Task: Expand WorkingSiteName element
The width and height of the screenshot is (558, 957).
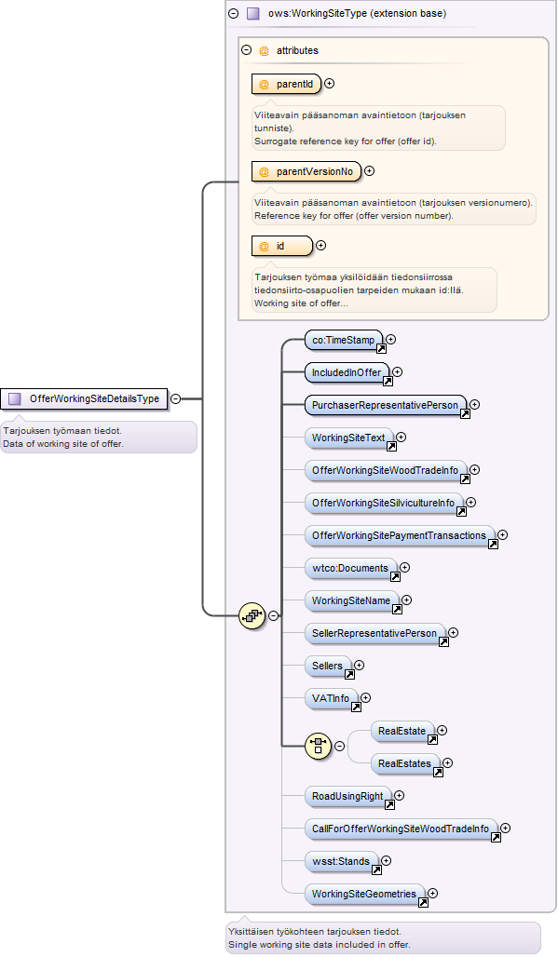Action: pyautogui.click(x=406, y=600)
